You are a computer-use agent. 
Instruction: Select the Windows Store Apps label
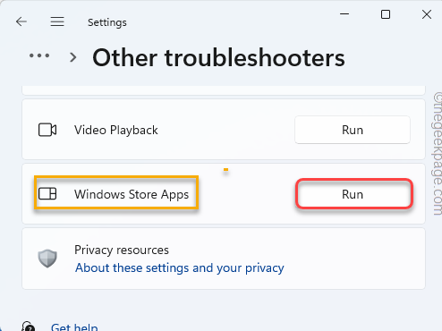point(132,194)
